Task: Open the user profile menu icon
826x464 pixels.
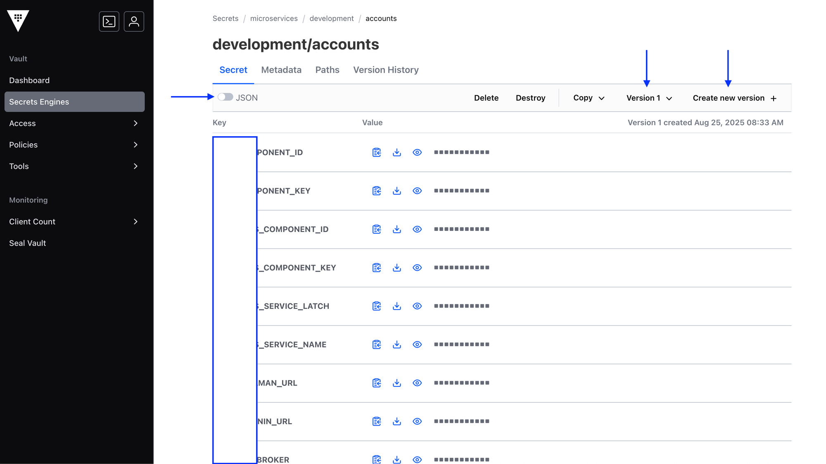Action: click(134, 21)
